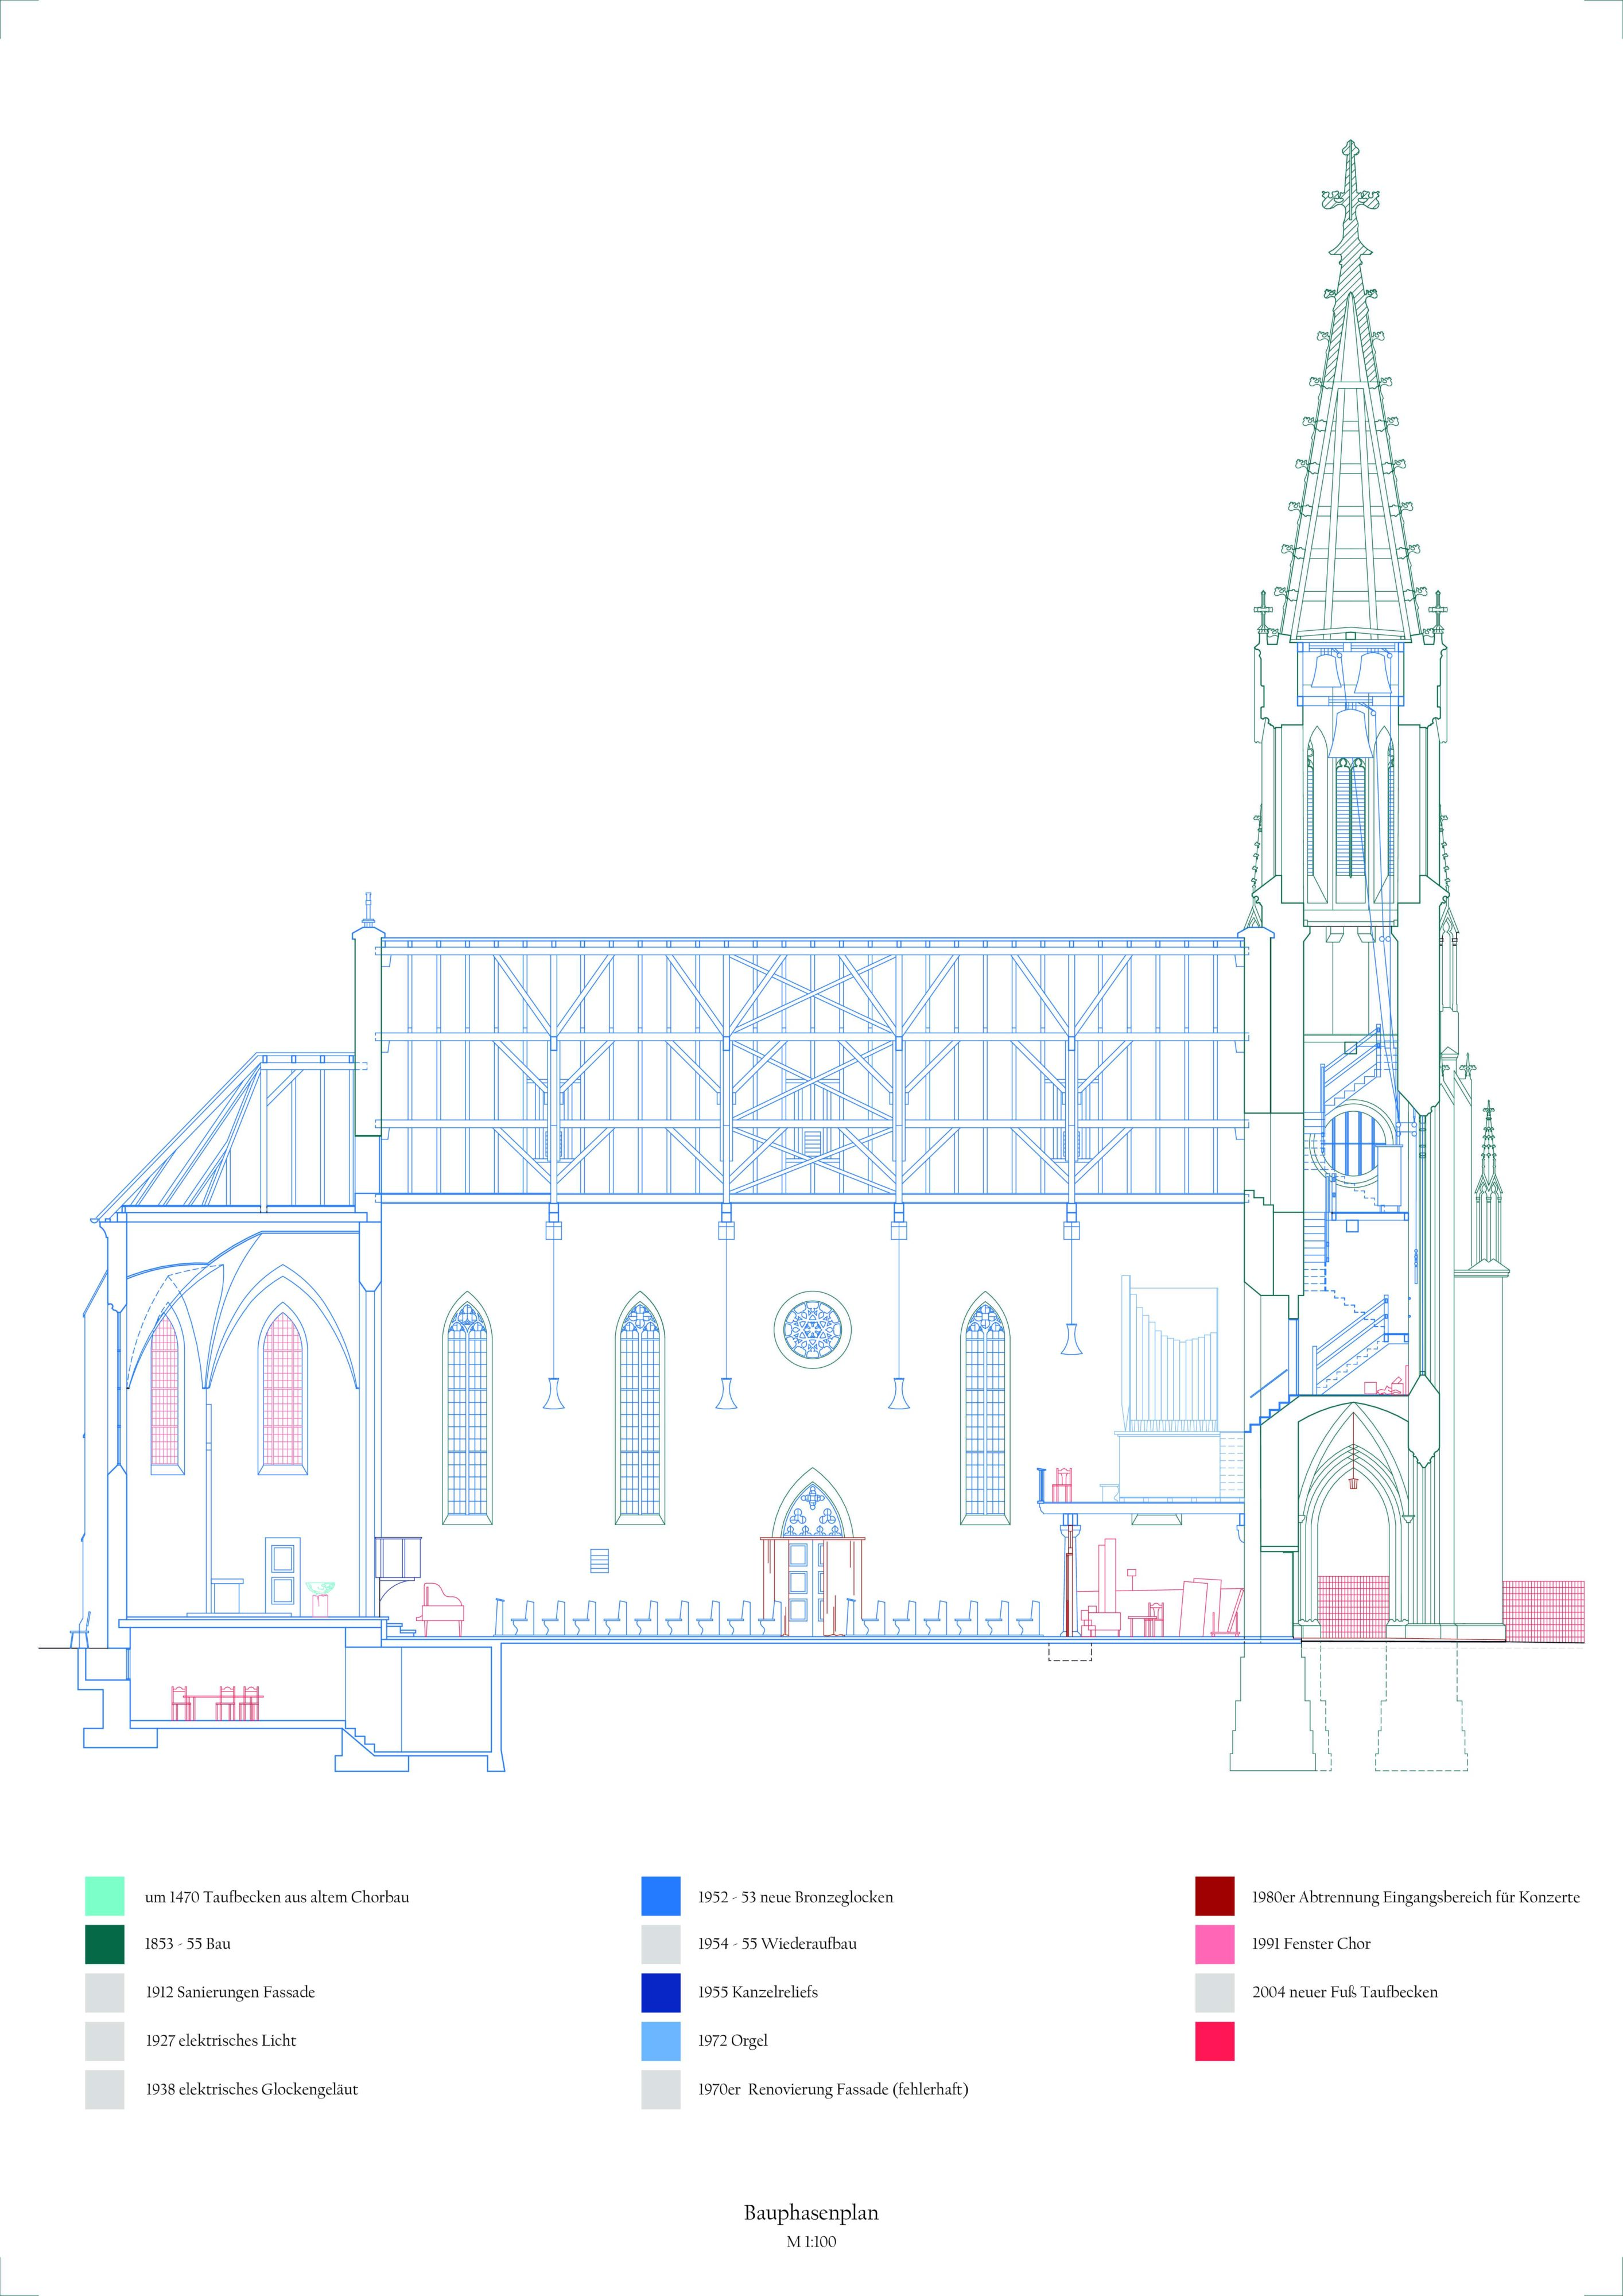Click the dark green '1853 - 55 Bau' swatch
Screen dimensions: 1623x2296
click(x=105, y=1944)
